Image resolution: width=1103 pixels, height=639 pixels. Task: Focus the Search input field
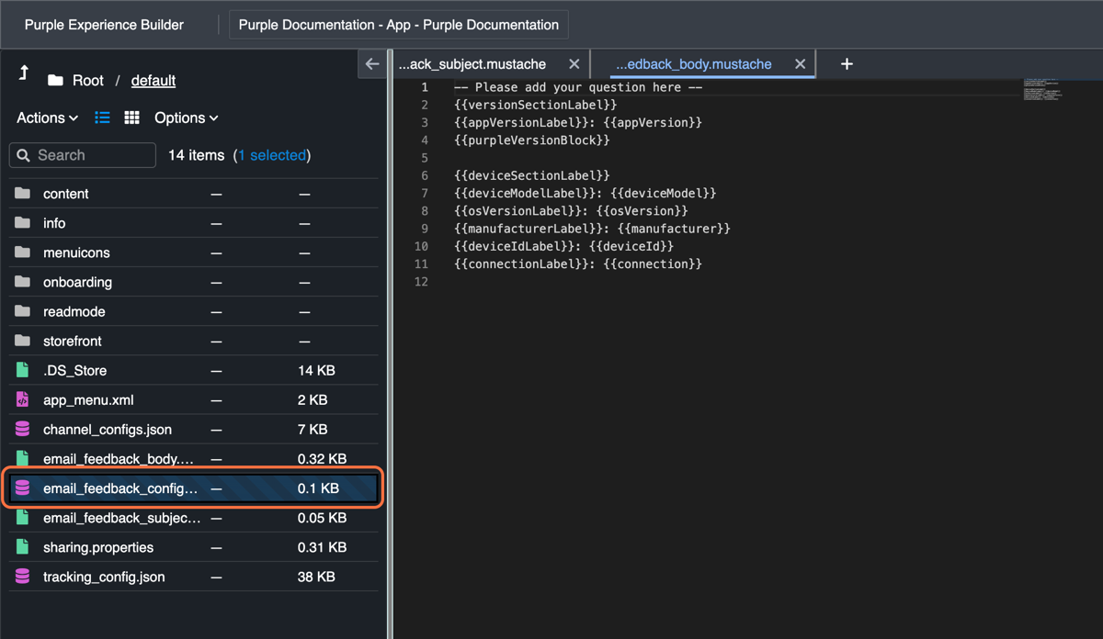(83, 155)
